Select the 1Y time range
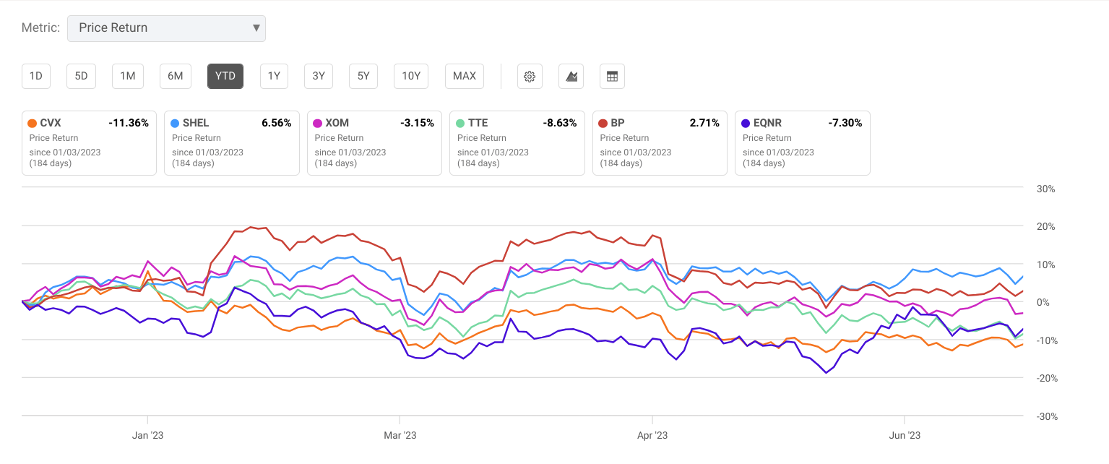 [274, 76]
